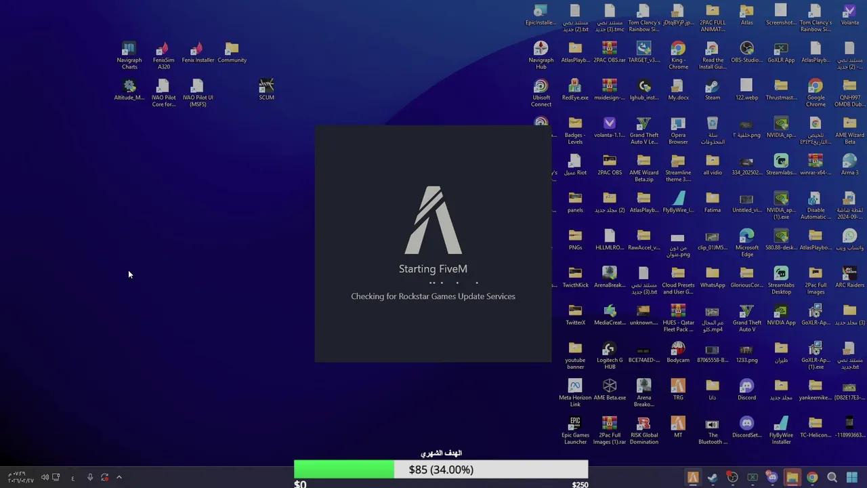Select the RISK Global Domination icon
This screenshot has height=488, width=867.
[x=643, y=430]
